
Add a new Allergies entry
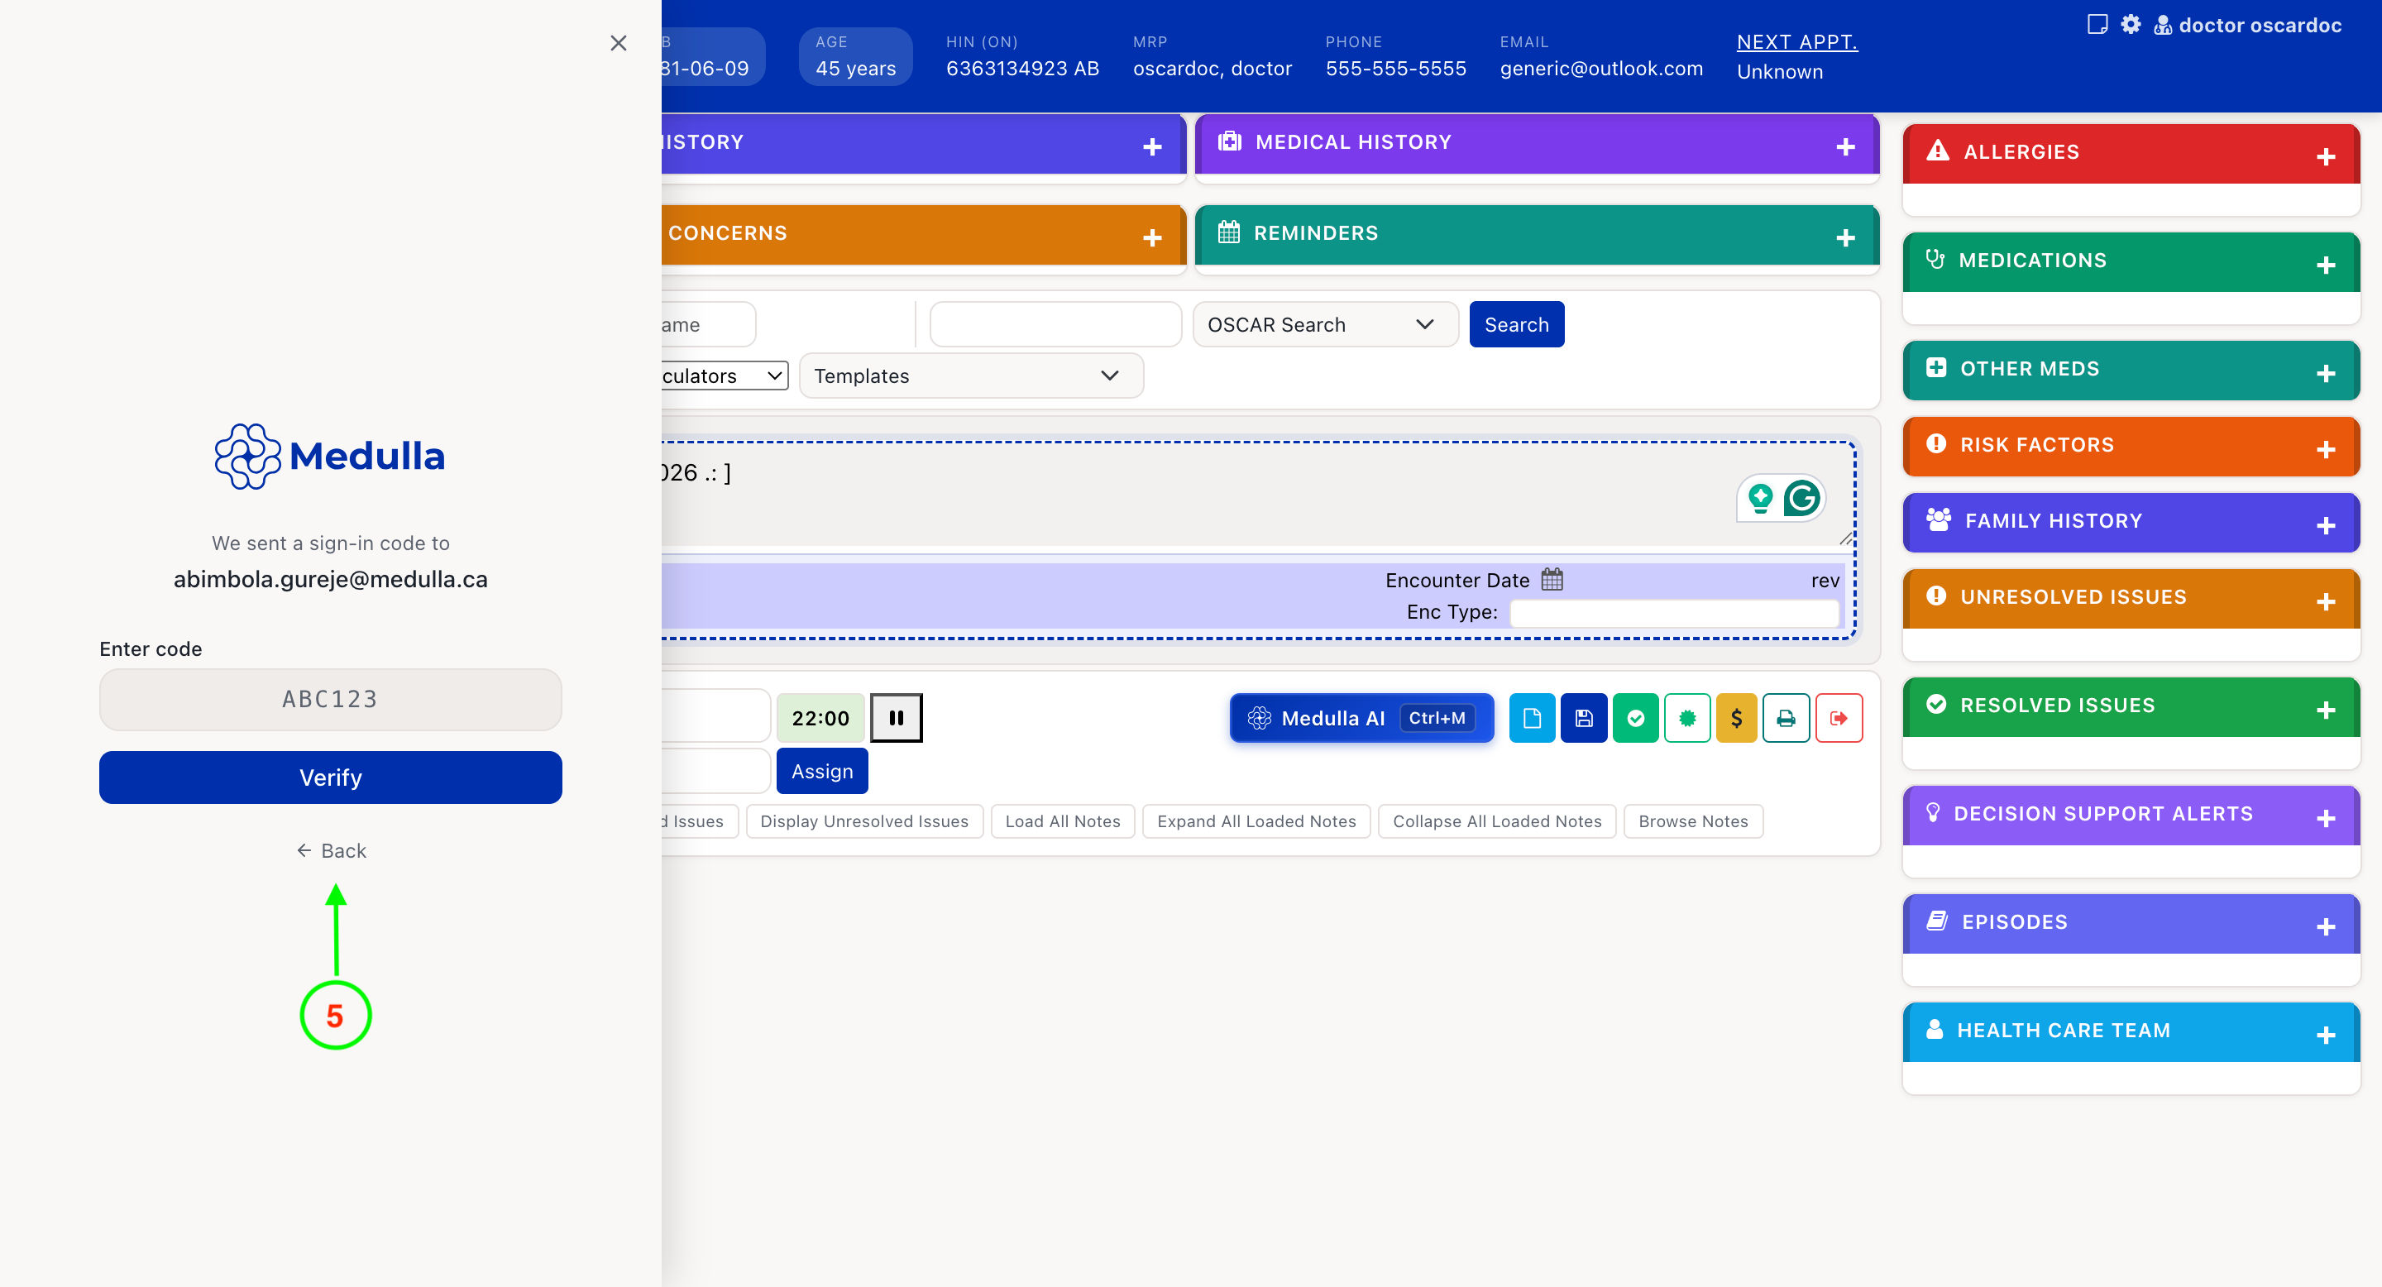pos(2327,156)
